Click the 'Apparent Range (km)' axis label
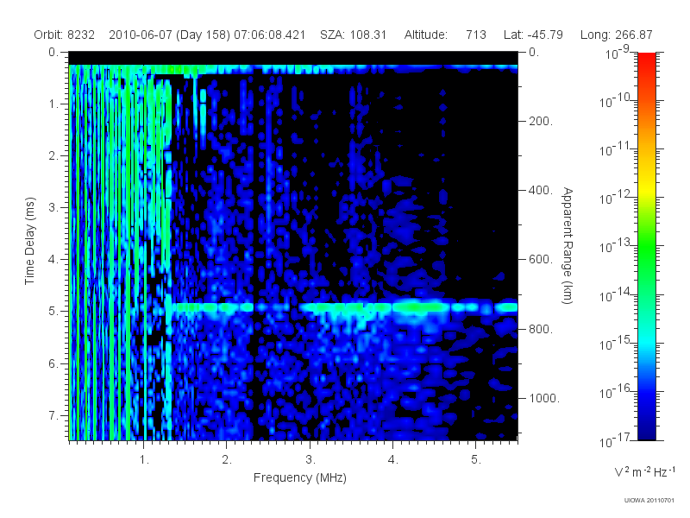690x518 pixels. click(568, 245)
